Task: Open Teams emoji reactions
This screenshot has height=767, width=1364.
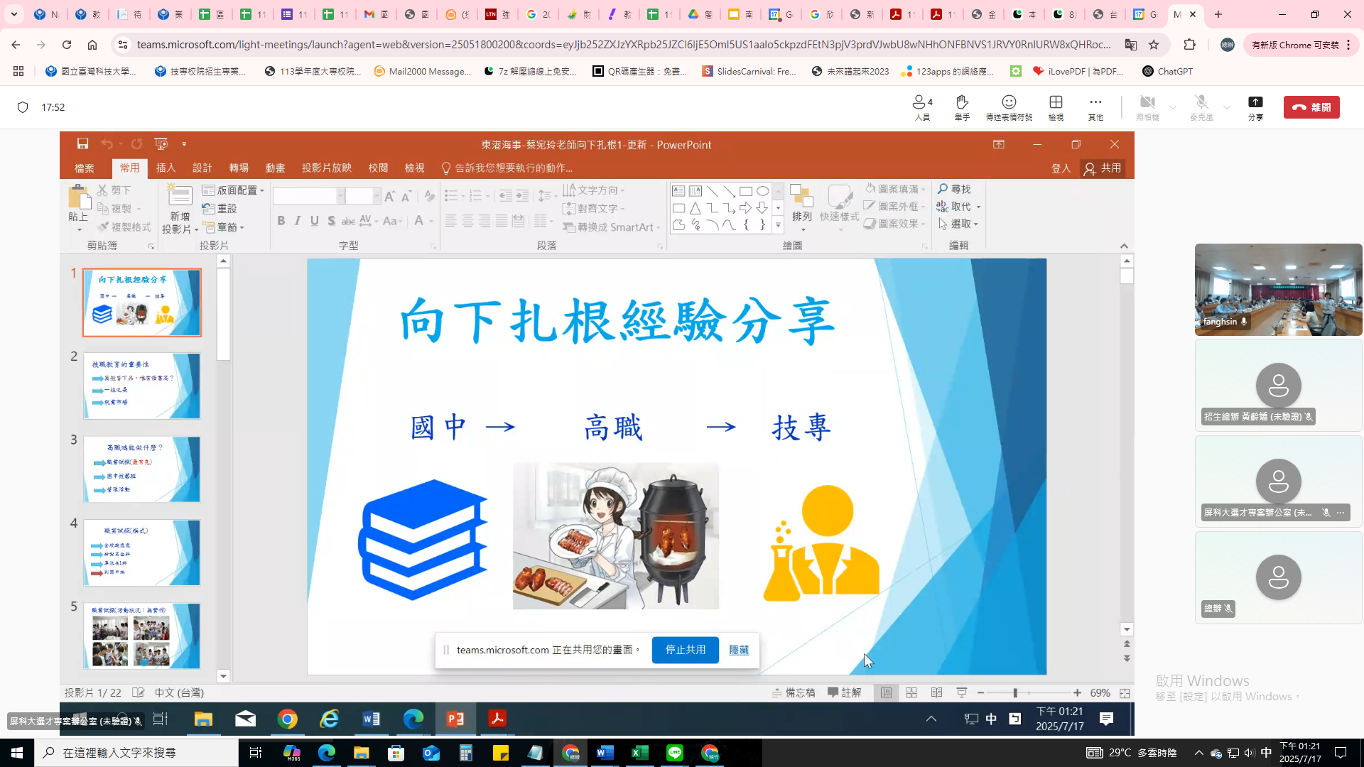Action: point(1009,108)
